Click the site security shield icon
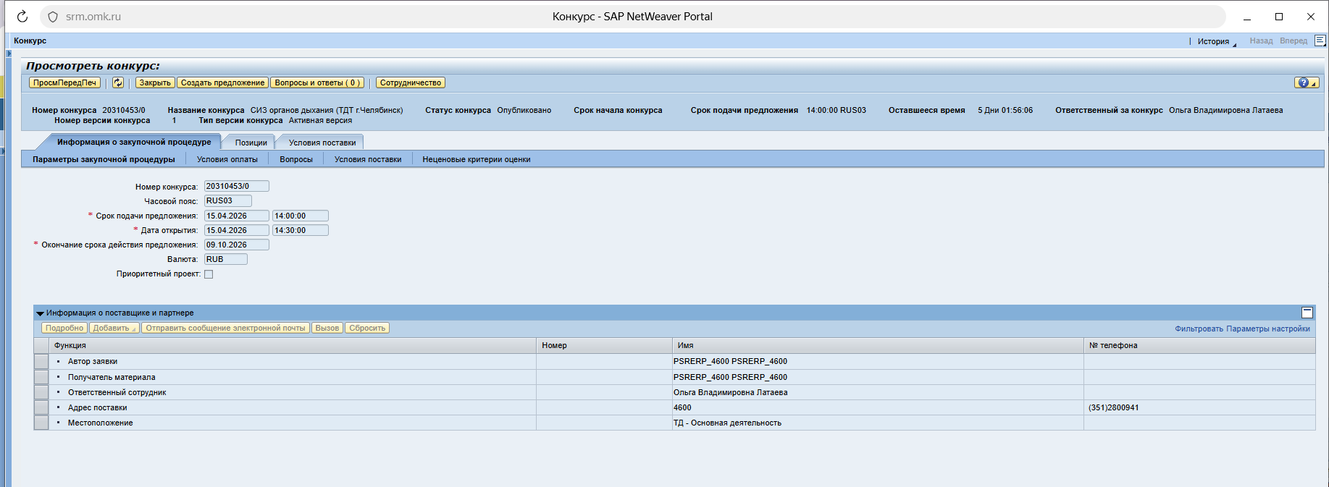 pyautogui.click(x=53, y=17)
